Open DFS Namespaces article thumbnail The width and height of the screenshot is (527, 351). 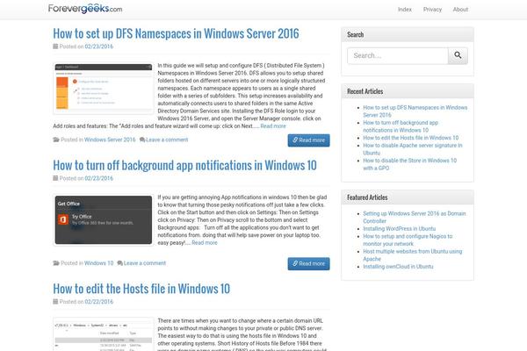coord(104,89)
